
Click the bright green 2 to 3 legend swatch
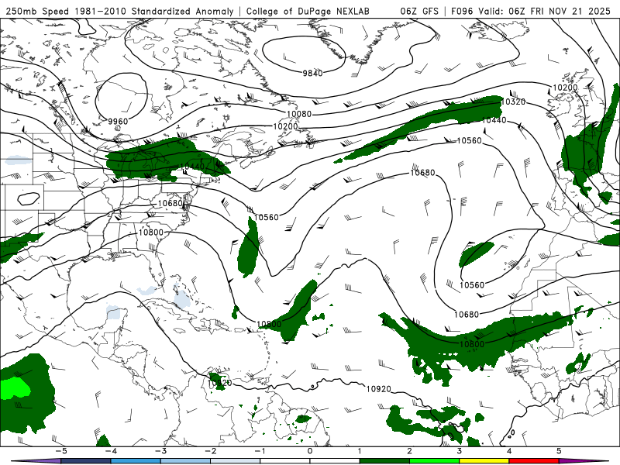click(434, 461)
